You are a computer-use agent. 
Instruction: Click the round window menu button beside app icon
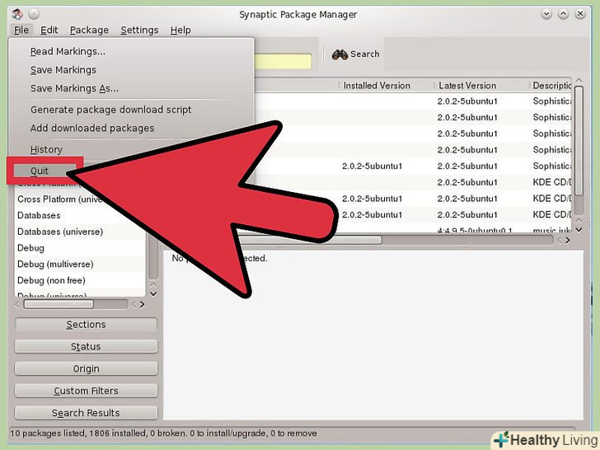[34, 14]
